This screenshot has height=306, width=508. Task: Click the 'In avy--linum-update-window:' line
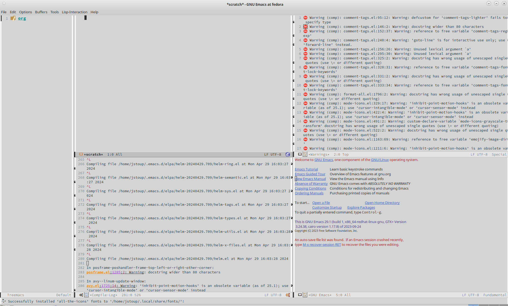[116, 281]
